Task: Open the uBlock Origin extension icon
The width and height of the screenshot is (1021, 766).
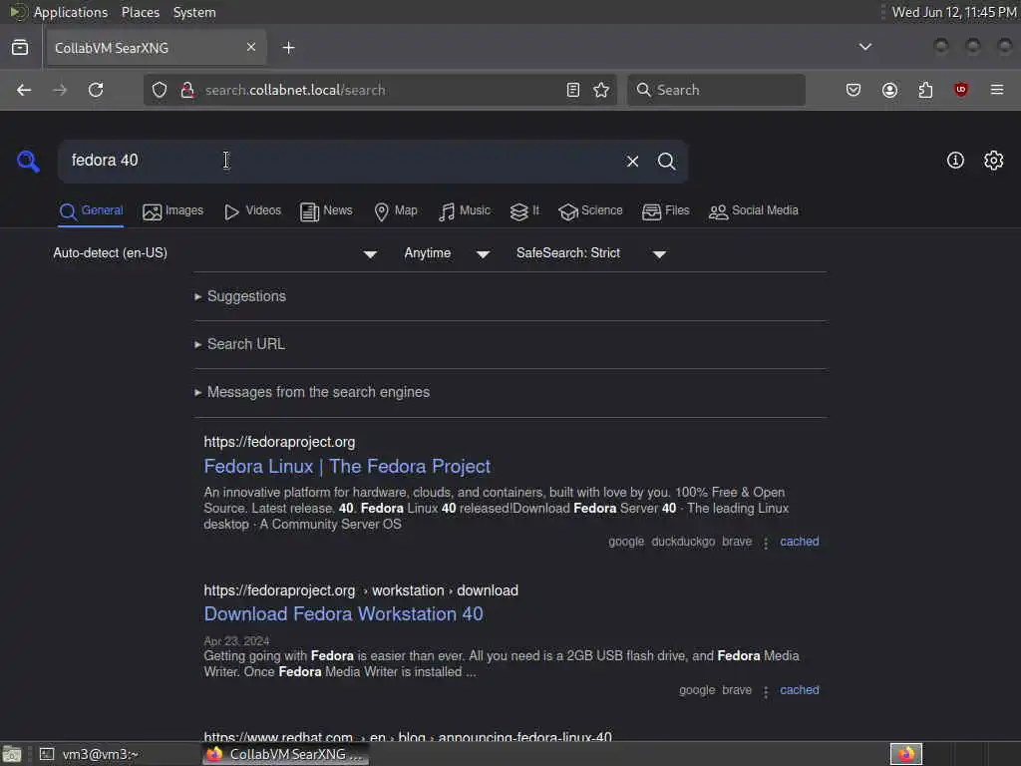Action: point(960,90)
